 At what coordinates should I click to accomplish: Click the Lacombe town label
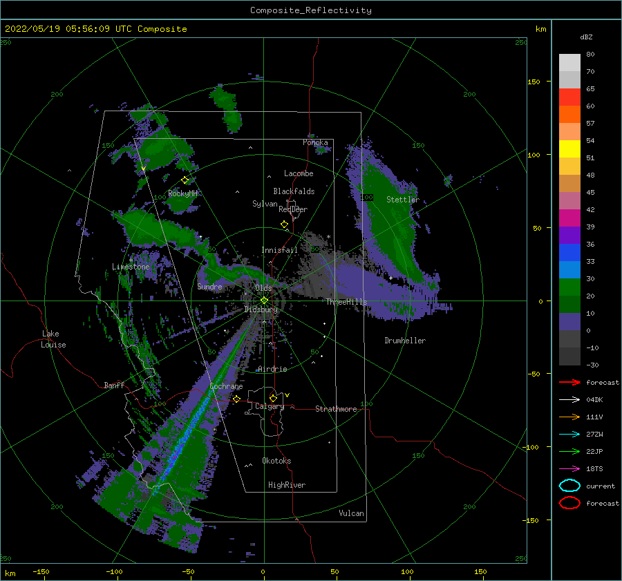(299, 173)
